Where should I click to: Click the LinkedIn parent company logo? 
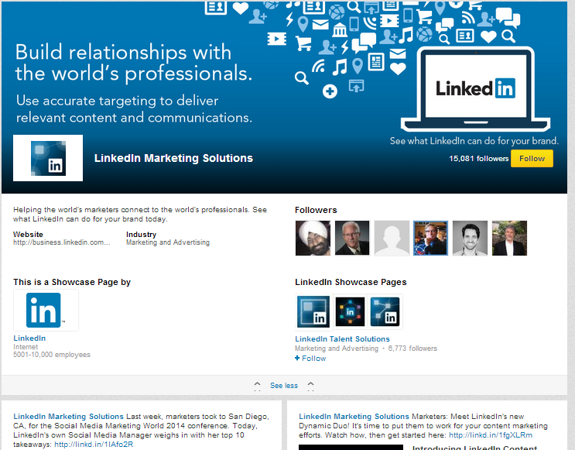[x=46, y=310]
